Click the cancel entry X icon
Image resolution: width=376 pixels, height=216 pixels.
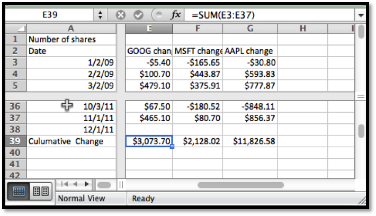coord(120,15)
